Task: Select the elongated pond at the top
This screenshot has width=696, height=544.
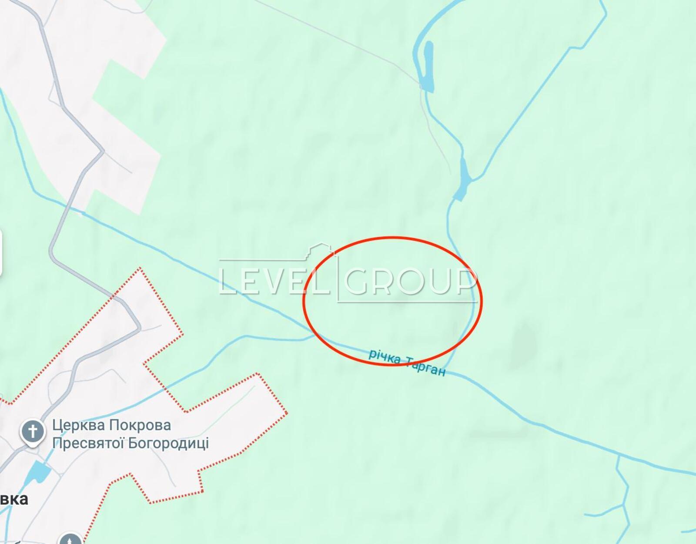Action: pyautogui.click(x=428, y=67)
